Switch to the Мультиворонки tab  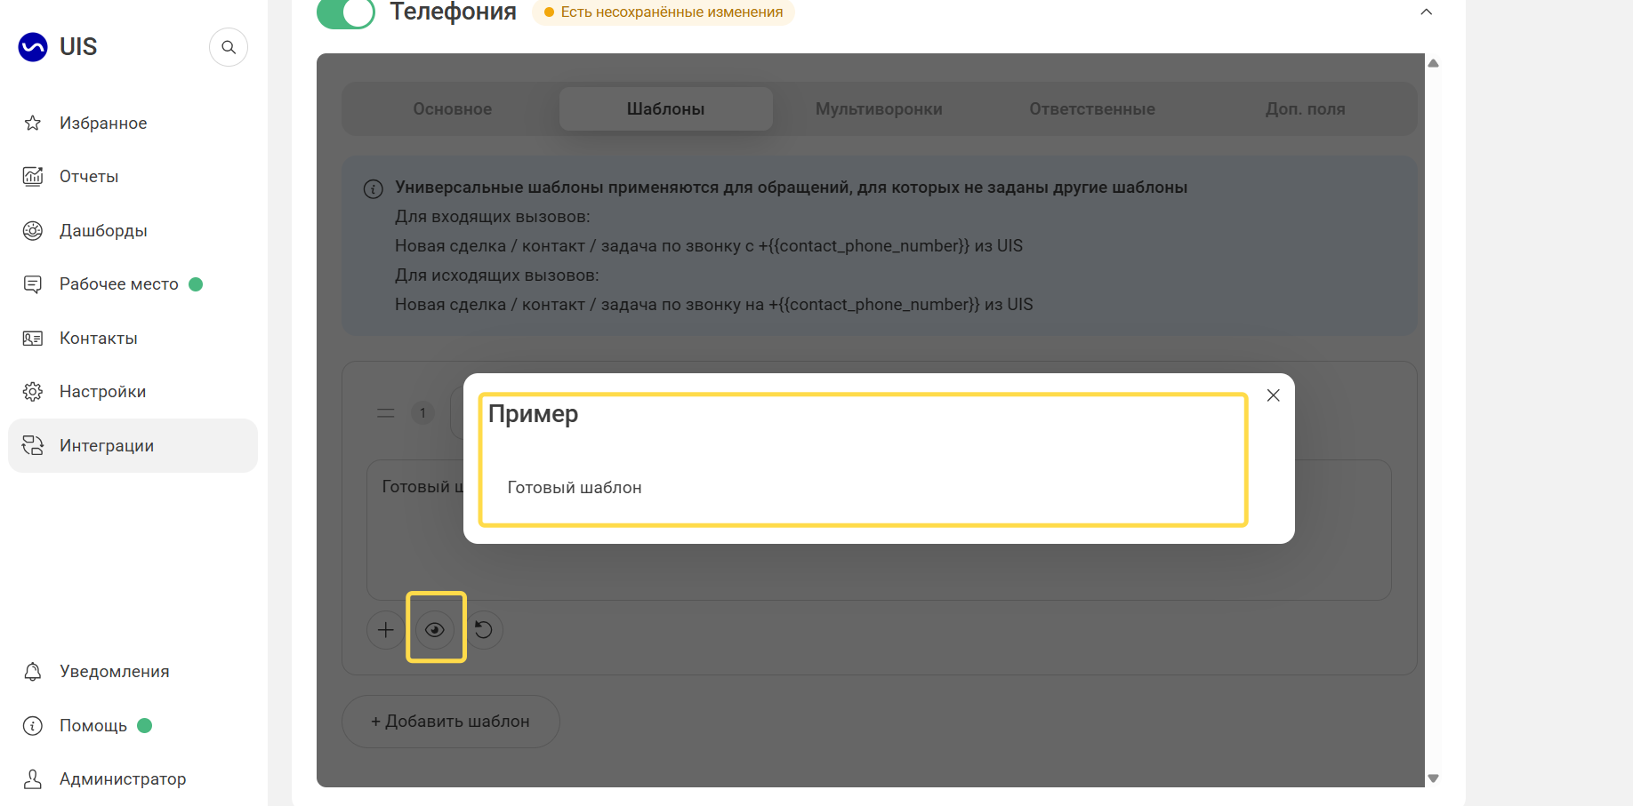[879, 109]
